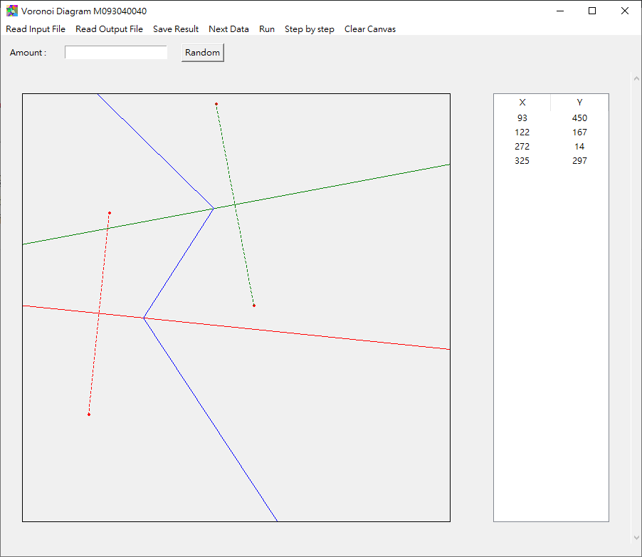642x557 pixels.
Task: Click the Y column header
Action: [579, 103]
